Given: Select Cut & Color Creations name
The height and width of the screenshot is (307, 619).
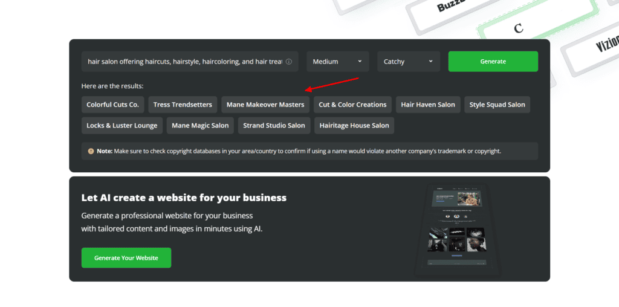Looking at the screenshot, I should 352,105.
